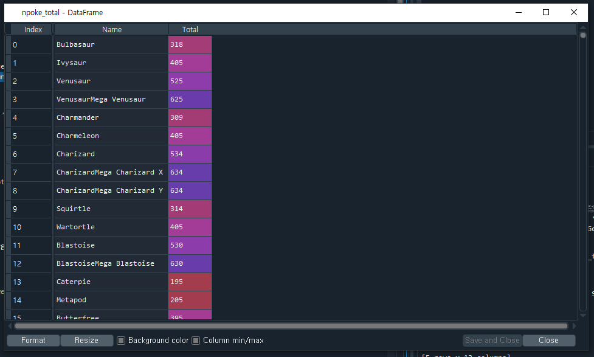
Task: Select the Ivysaur name cell
Action: pos(111,63)
